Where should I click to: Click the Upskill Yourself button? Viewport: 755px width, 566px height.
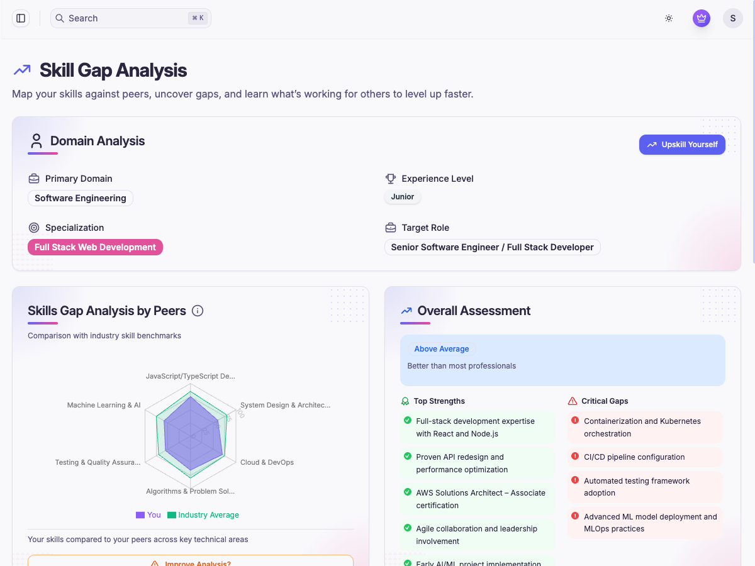[682, 145]
